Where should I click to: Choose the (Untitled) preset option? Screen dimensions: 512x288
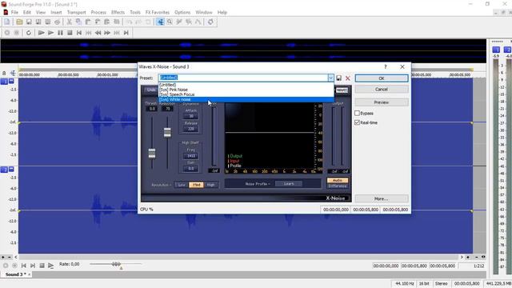pos(246,85)
